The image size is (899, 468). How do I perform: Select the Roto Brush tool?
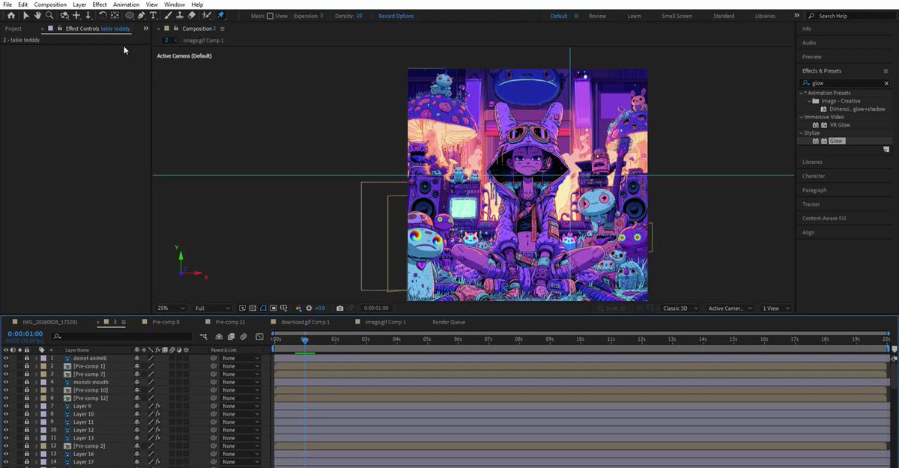(206, 15)
